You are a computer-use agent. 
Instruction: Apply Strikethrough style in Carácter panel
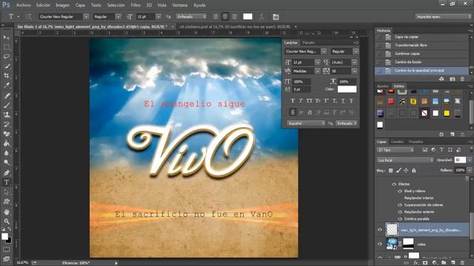[351, 100]
